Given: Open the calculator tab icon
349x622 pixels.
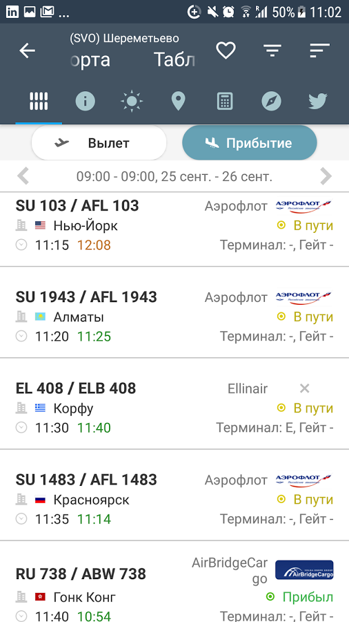Looking at the screenshot, I should pyautogui.click(x=225, y=101).
